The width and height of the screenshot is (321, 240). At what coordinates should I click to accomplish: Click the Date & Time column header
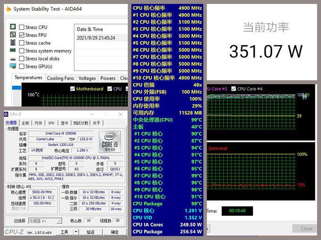90,29
